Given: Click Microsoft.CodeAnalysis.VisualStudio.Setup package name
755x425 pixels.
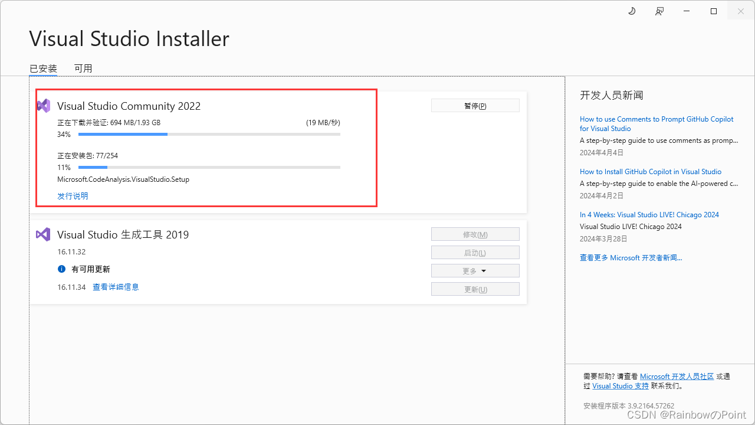Looking at the screenshot, I should click(123, 179).
